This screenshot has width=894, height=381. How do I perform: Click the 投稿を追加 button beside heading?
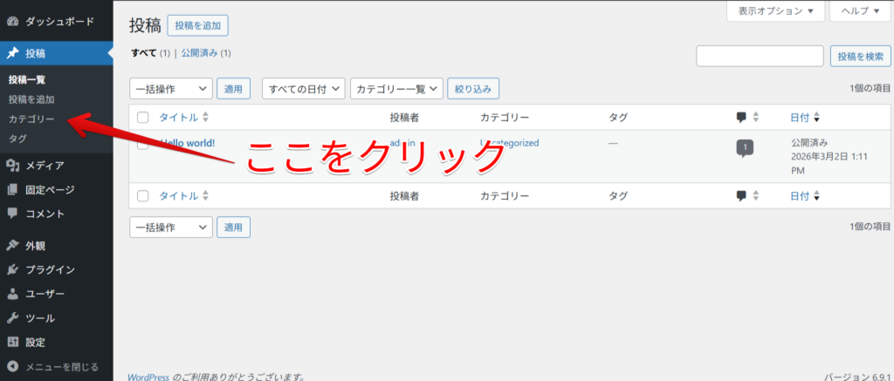(197, 26)
